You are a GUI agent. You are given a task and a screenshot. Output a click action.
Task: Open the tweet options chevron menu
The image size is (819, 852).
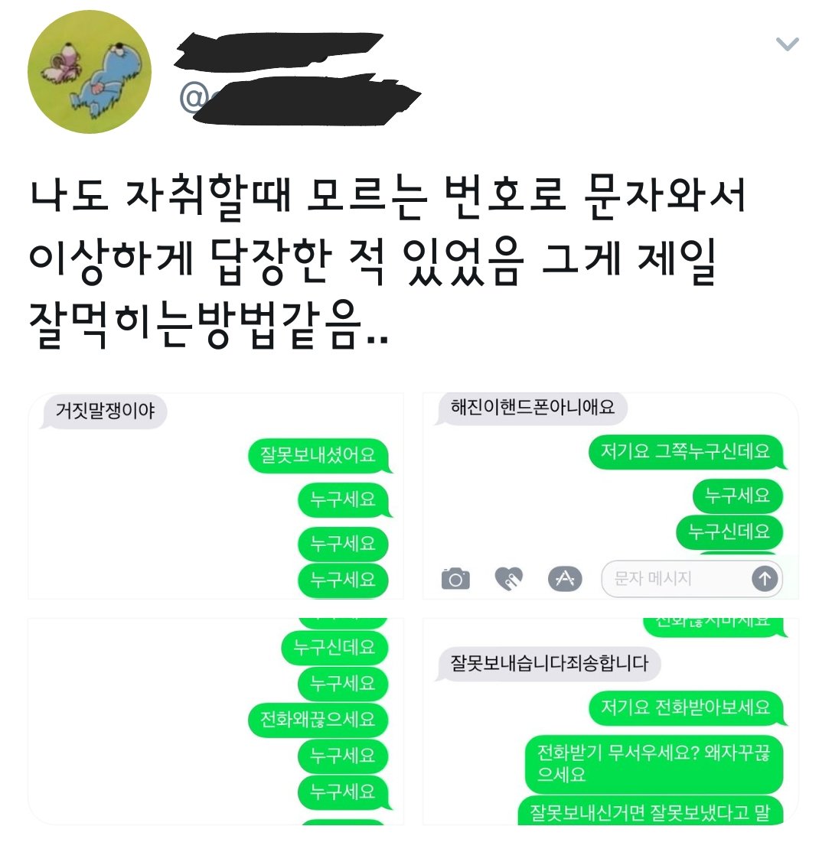pyautogui.click(x=787, y=44)
